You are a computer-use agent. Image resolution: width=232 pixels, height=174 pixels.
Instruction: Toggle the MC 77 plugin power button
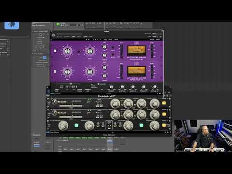pos(54,35)
